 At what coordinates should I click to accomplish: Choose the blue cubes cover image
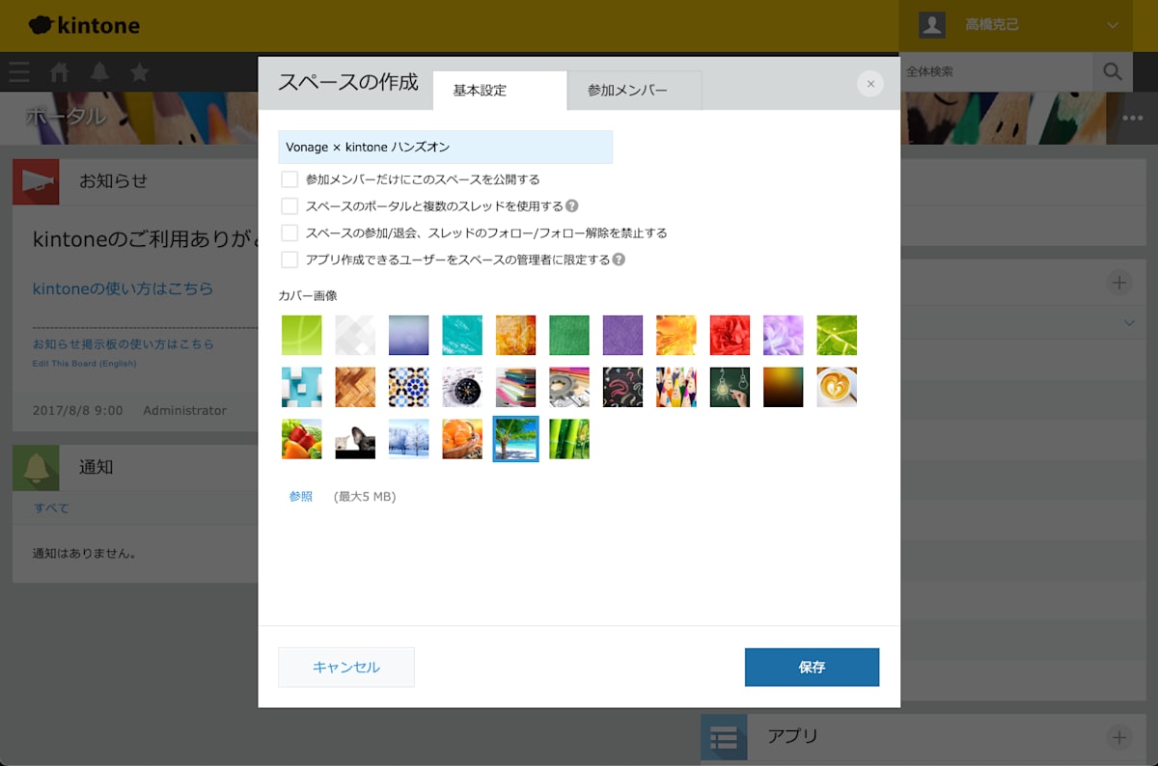tap(301, 387)
